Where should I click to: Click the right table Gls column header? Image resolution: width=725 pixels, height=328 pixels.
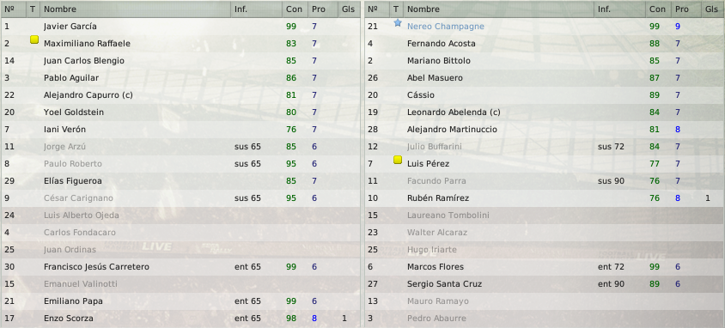click(712, 9)
